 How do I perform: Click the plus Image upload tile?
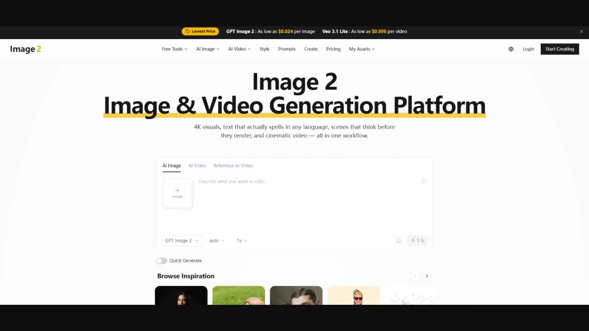[177, 193]
